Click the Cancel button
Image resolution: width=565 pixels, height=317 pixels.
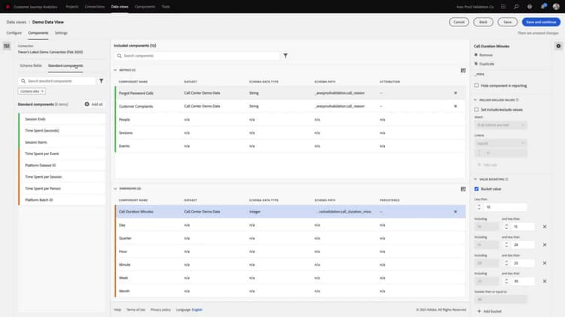[x=459, y=22]
